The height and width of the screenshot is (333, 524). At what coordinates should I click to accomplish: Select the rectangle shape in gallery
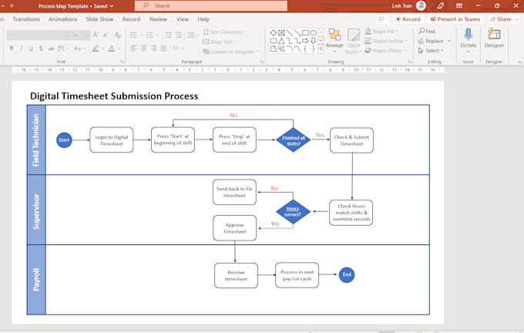305,32
